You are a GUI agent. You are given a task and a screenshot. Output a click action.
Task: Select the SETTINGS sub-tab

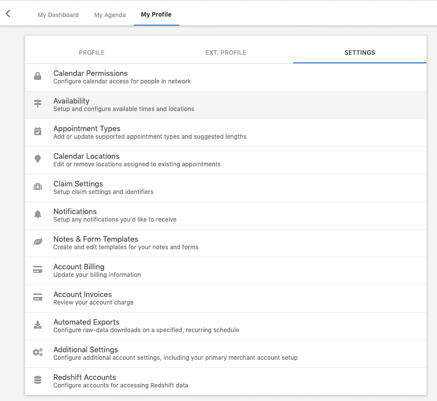point(360,53)
